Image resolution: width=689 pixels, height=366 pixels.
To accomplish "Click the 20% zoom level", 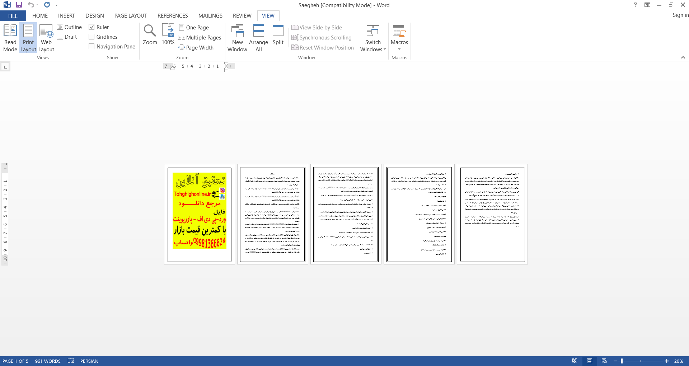I will (x=678, y=361).
